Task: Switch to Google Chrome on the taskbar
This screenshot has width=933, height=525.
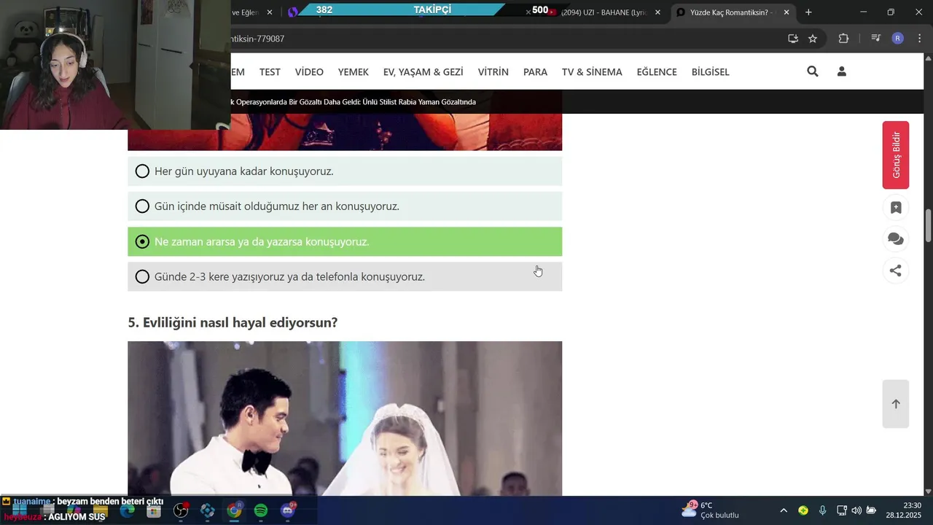Action: click(234, 510)
